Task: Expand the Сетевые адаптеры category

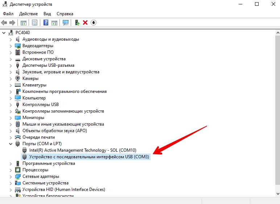Action: [x=11, y=176]
